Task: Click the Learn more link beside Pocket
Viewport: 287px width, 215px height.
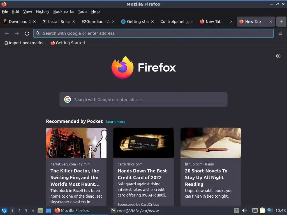Action: (116, 121)
